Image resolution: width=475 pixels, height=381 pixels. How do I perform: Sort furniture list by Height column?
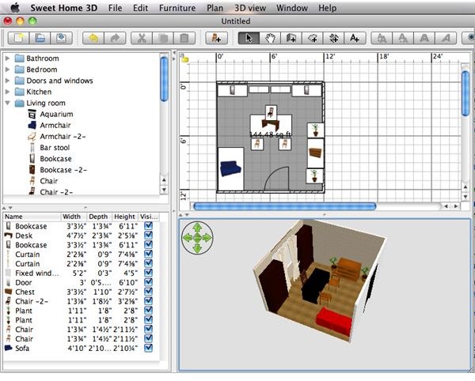[125, 217]
